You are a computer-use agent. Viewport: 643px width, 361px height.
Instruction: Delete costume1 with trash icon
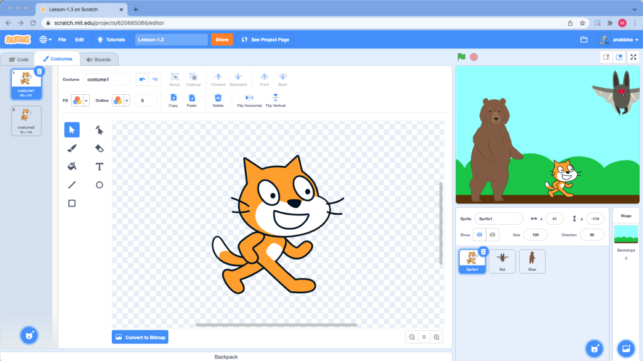40,72
